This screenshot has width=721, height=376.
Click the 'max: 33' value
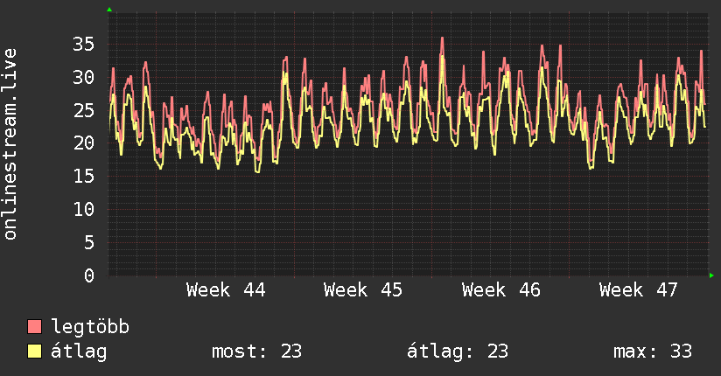653,352
